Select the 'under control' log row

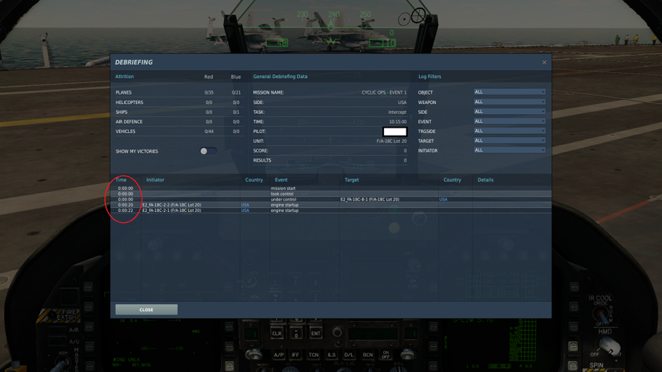click(x=331, y=199)
